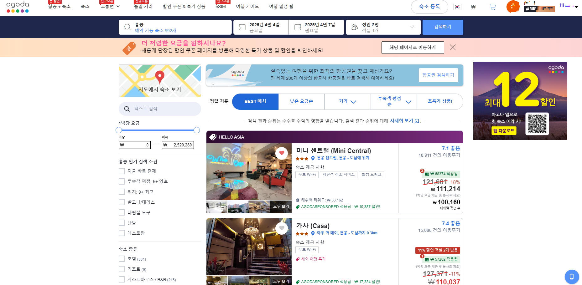Click the orange user avatar icon
Screen dimensions: 582x285
click(513, 7)
